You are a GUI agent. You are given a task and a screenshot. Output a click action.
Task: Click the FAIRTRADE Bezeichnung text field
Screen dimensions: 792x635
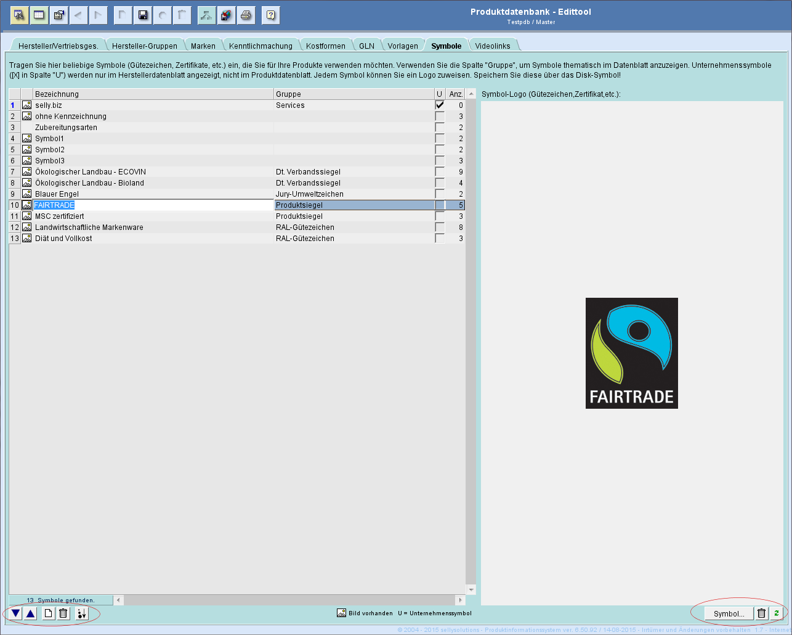pyautogui.click(x=153, y=205)
